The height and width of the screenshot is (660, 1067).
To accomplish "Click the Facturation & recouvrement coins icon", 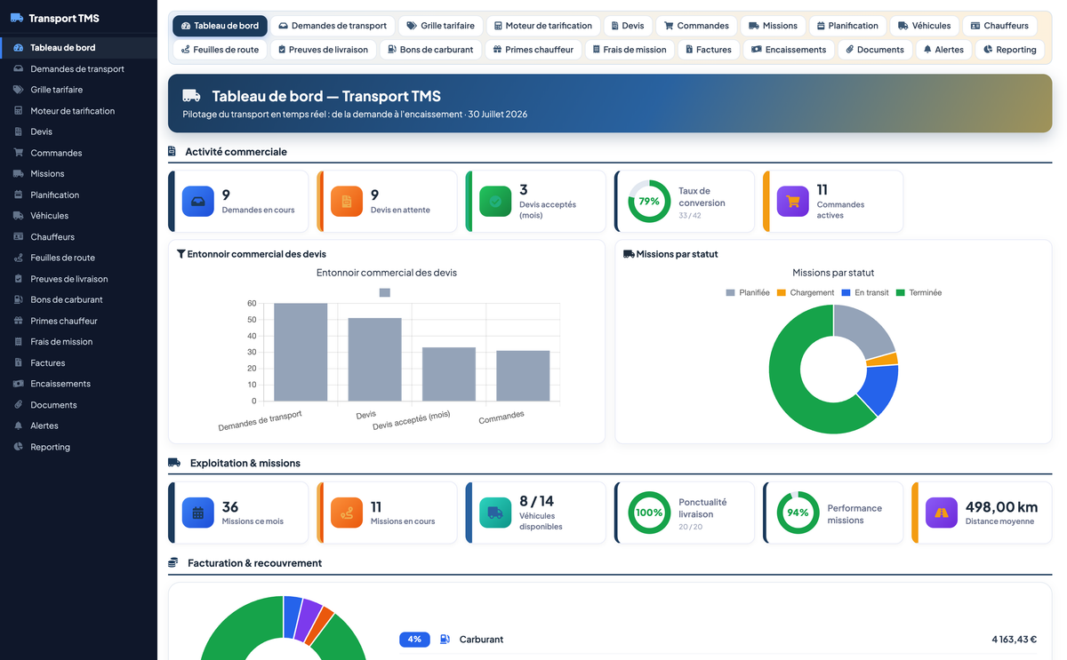I will point(173,563).
